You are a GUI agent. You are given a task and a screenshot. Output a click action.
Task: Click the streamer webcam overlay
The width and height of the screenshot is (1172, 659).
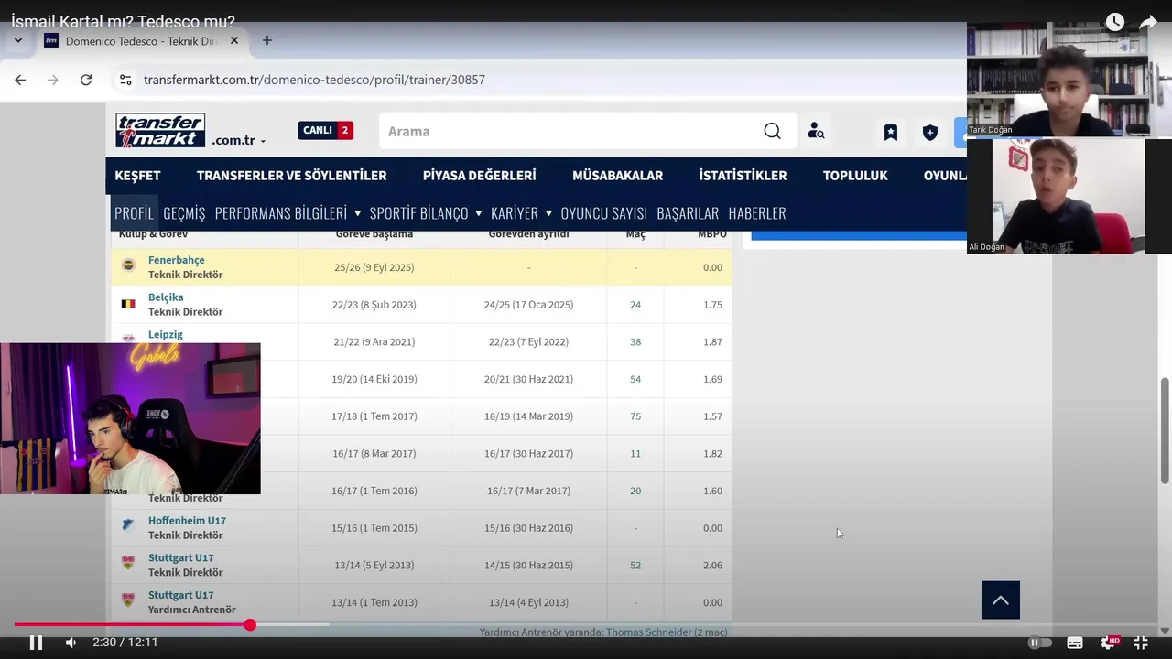click(130, 419)
